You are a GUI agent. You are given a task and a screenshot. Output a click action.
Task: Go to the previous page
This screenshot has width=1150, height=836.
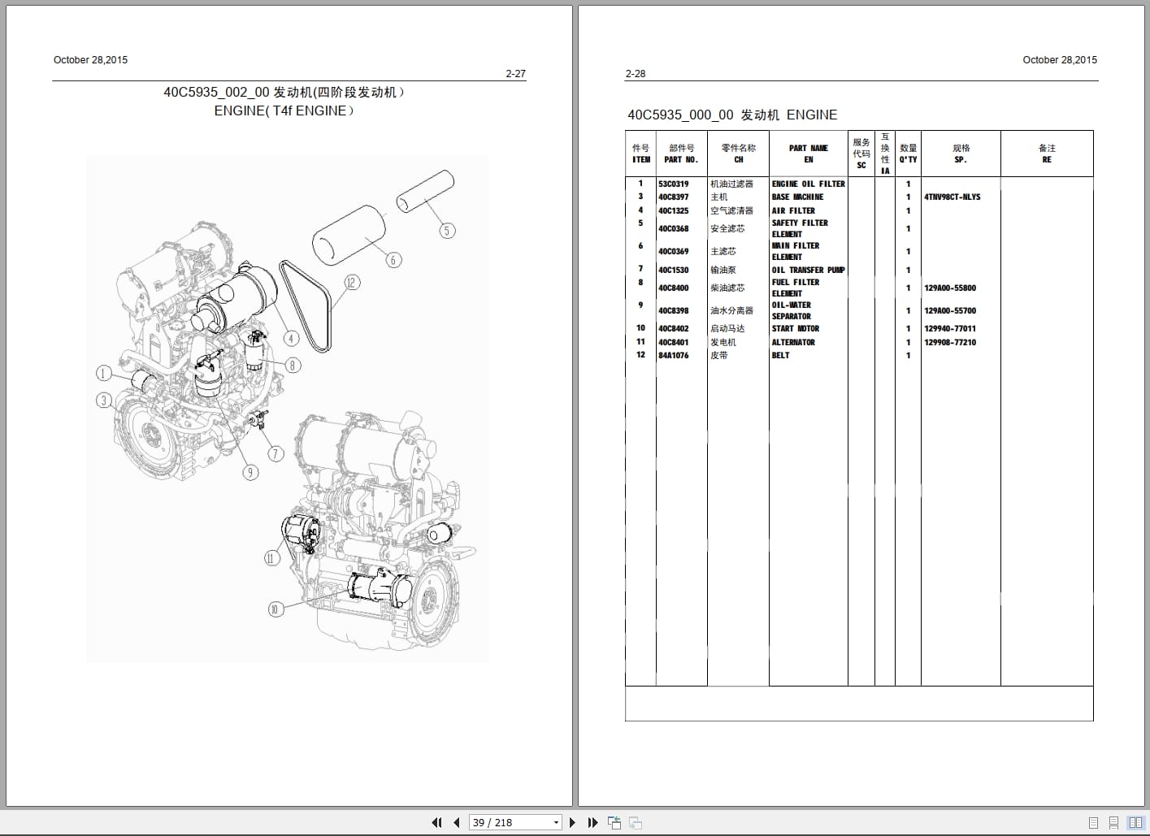point(456,822)
